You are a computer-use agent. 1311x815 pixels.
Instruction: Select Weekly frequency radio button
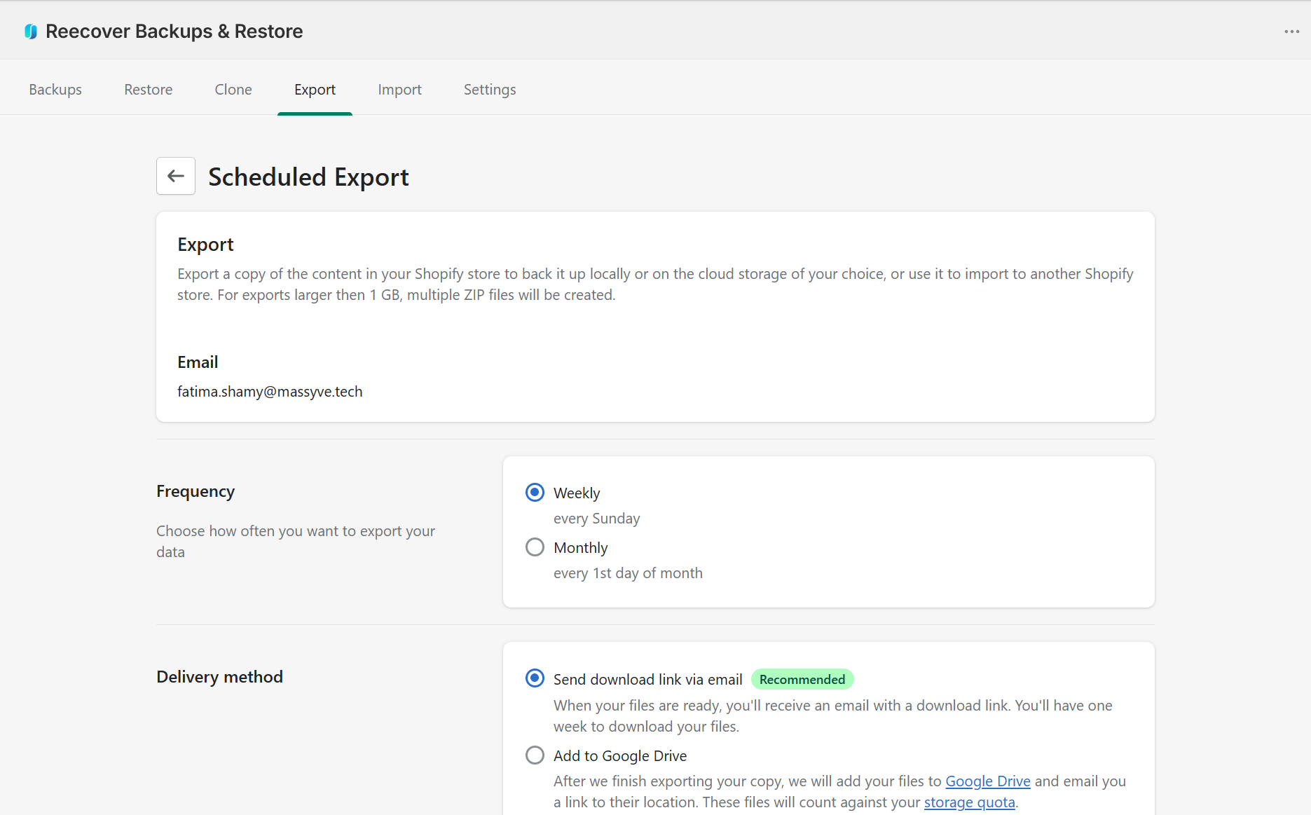[x=535, y=493]
